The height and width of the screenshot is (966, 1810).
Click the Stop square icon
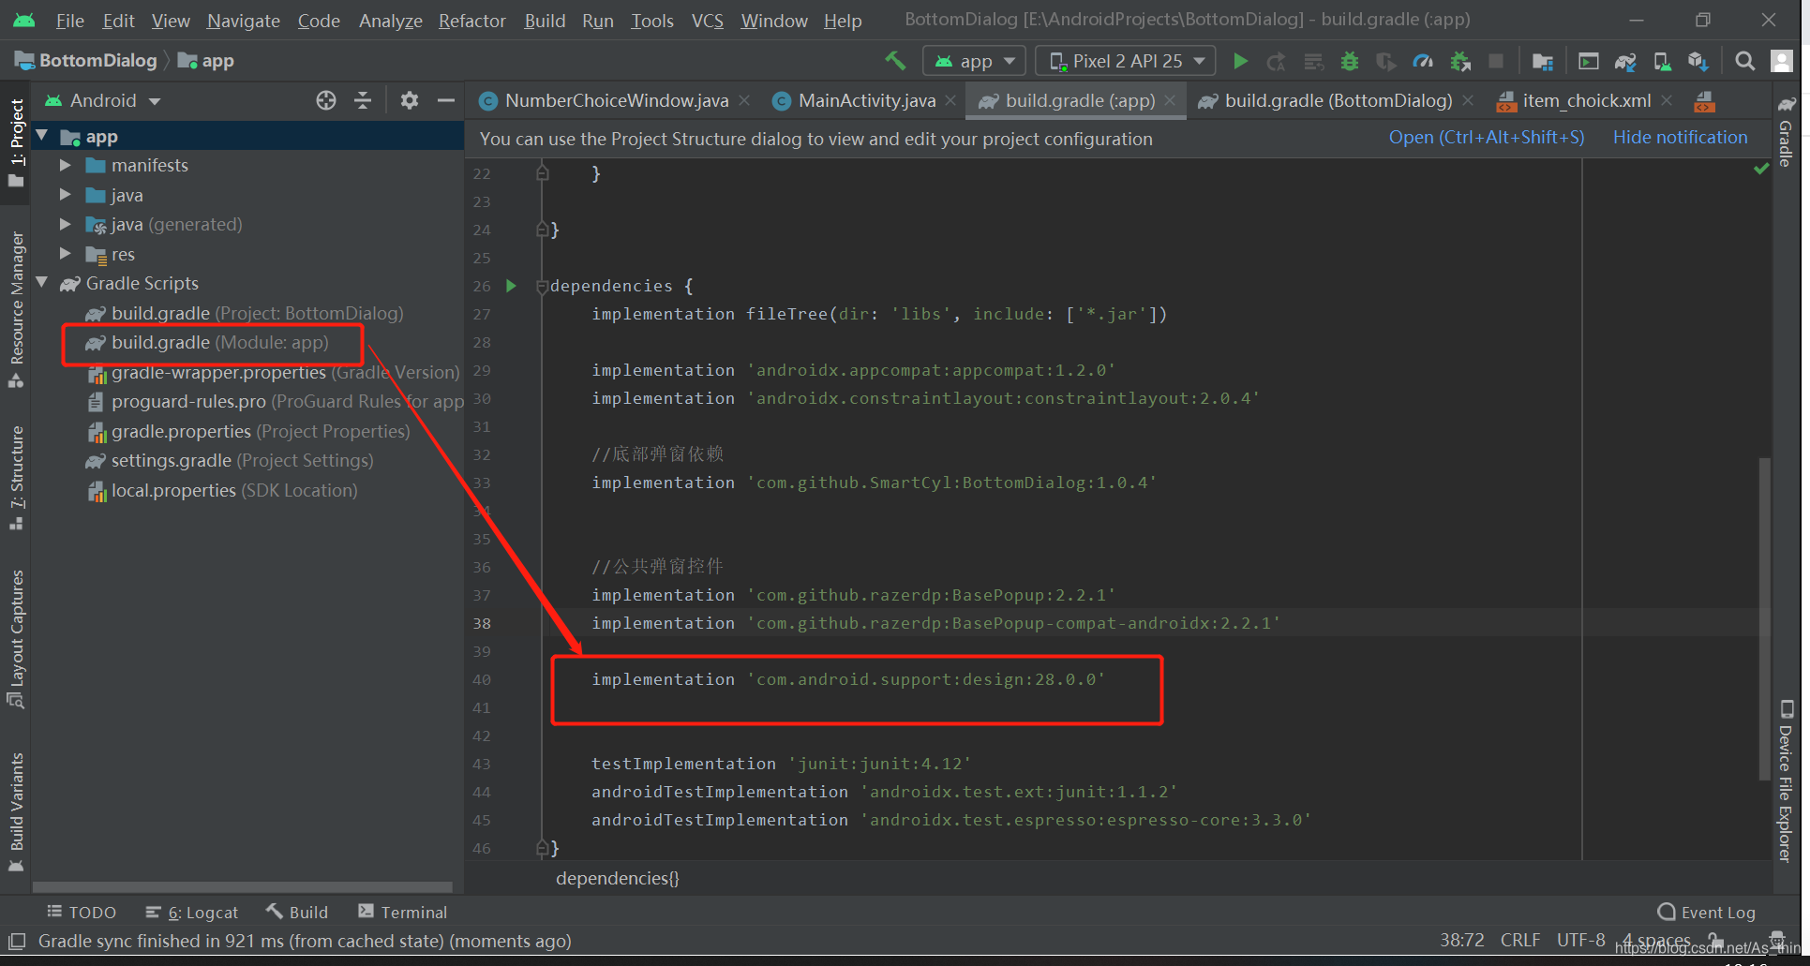click(1496, 61)
